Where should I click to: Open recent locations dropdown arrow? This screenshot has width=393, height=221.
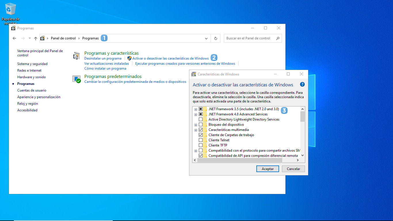(x=30, y=38)
